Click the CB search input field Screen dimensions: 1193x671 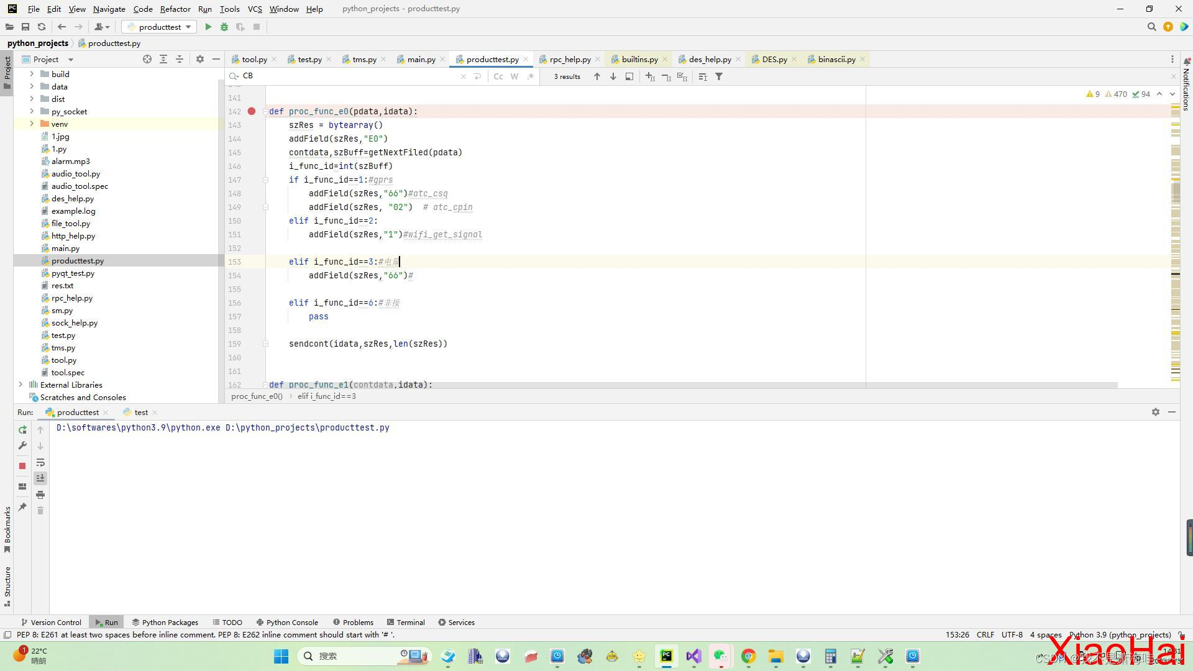point(348,76)
